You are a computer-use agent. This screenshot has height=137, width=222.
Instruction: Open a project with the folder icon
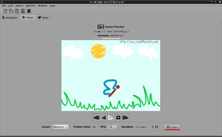click(11, 11)
